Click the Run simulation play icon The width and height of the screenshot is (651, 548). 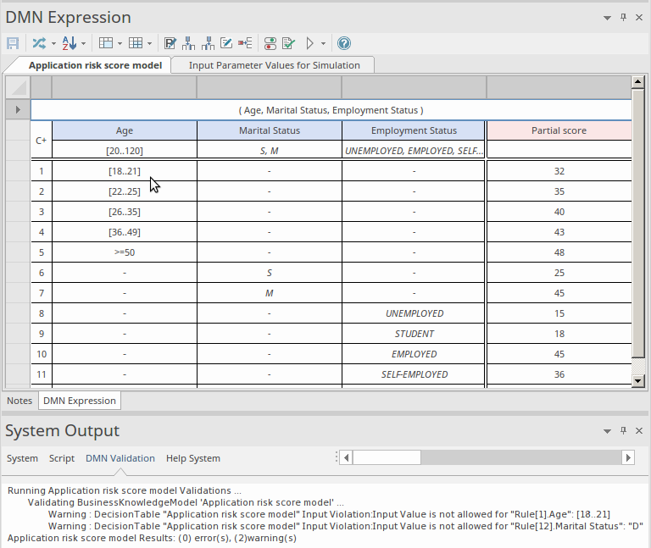pos(310,43)
